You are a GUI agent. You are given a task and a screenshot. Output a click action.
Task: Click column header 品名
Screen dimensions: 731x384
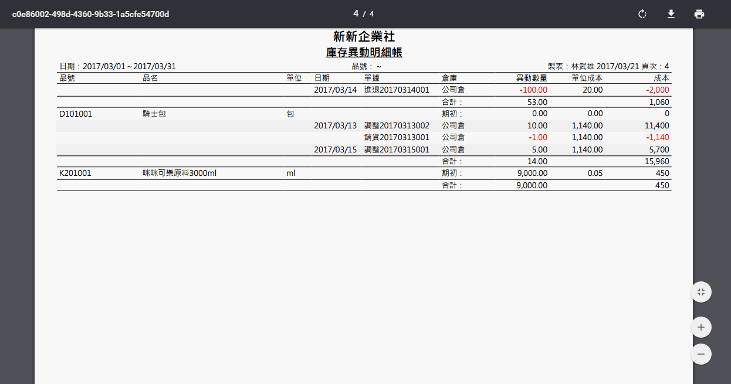pos(150,78)
